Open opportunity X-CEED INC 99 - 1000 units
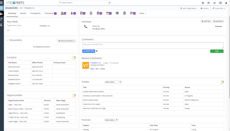This screenshot has width=230, height=131. tap(18, 117)
